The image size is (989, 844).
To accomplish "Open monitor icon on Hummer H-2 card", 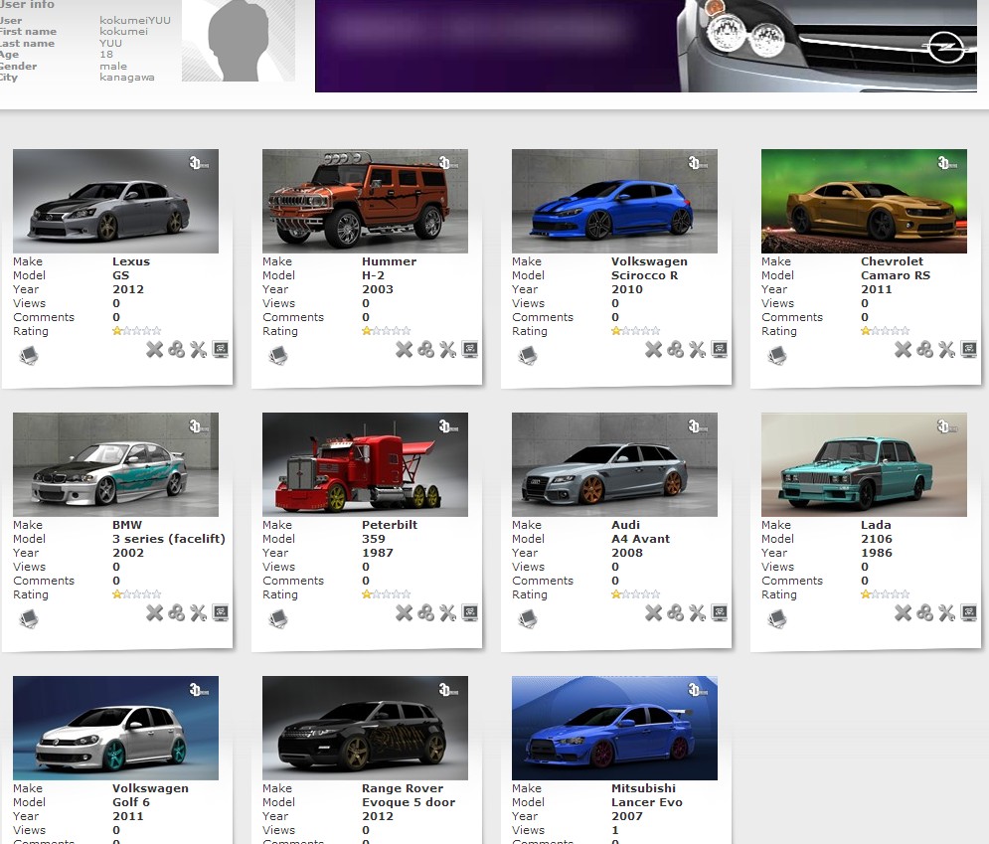I will [470, 350].
